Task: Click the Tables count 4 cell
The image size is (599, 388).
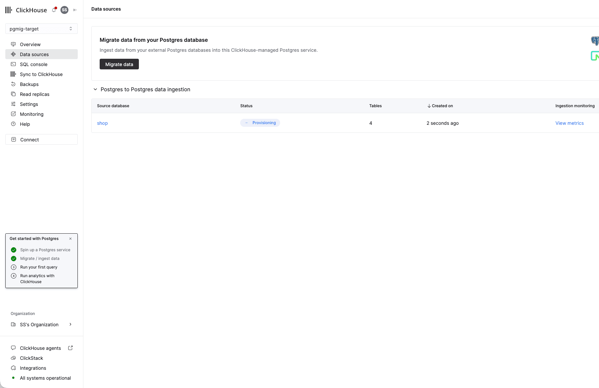Action: click(371, 123)
